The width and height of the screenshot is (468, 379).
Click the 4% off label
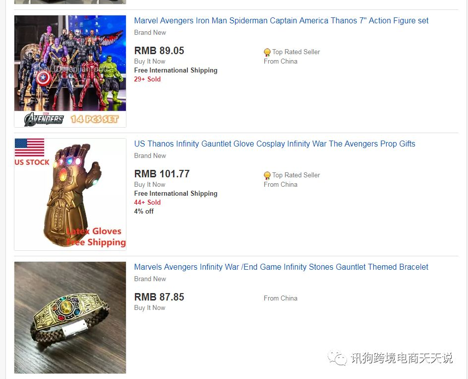click(144, 211)
